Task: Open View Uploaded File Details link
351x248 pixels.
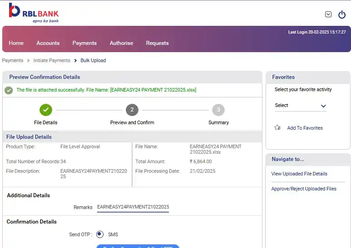Action: coord(299,174)
